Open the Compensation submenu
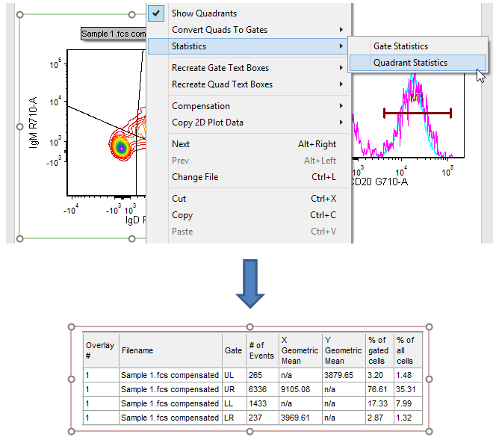Image resolution: width=493 pixels, height=437 pixels. tap(201, 106)
